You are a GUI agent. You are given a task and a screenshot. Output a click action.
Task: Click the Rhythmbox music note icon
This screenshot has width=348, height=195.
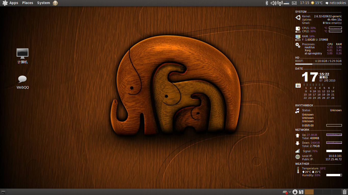(297, 111)
